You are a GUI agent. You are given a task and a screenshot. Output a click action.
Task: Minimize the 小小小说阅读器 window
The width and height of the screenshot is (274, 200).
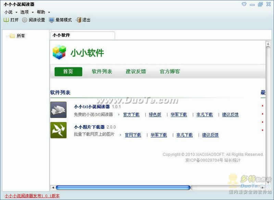[x=252, y=4]
